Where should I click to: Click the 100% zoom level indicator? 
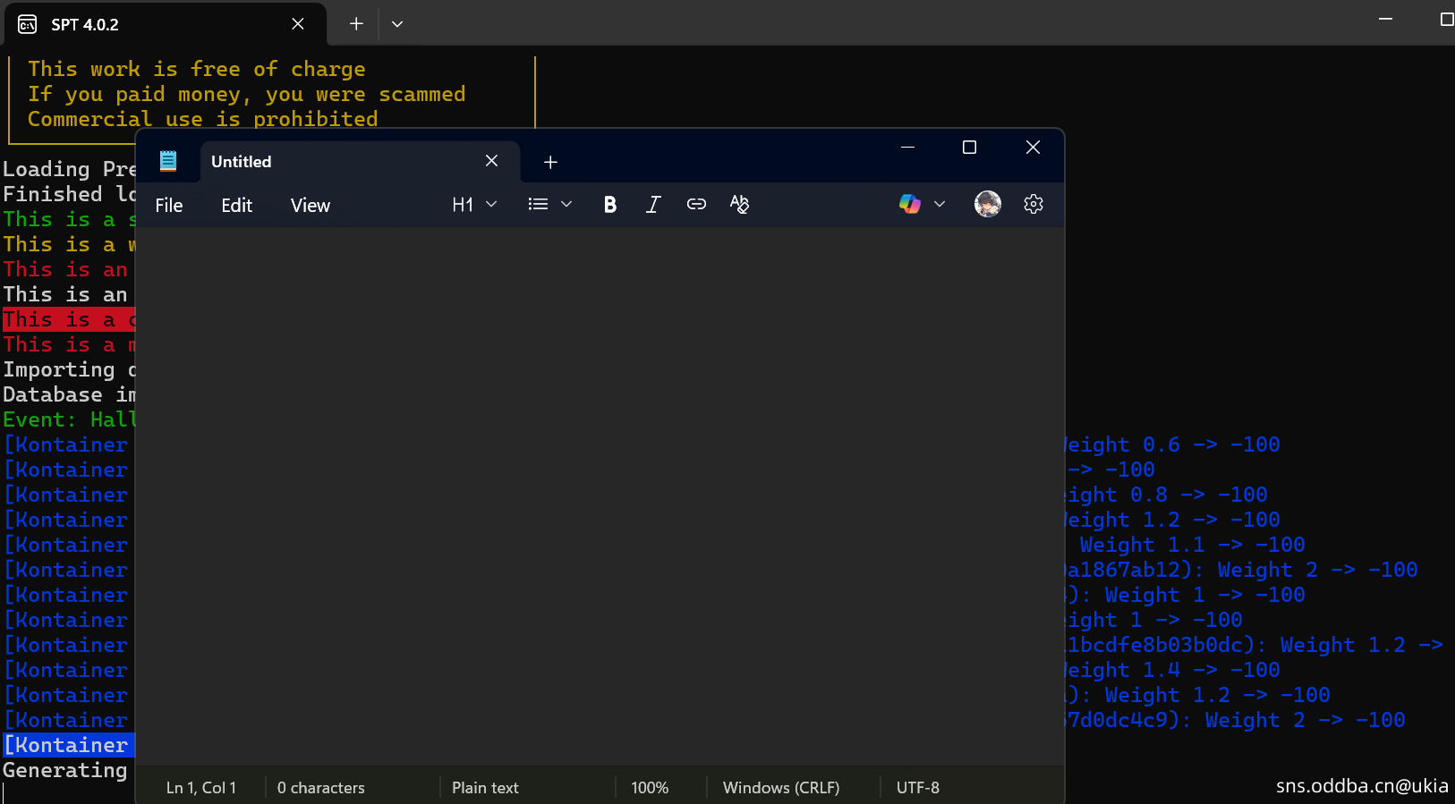tap(650, 788)
